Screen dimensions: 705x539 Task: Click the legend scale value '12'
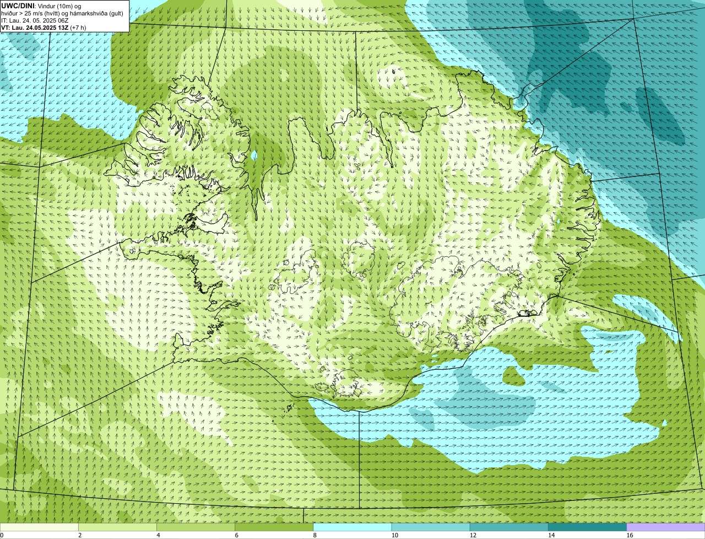pos(473,535)
